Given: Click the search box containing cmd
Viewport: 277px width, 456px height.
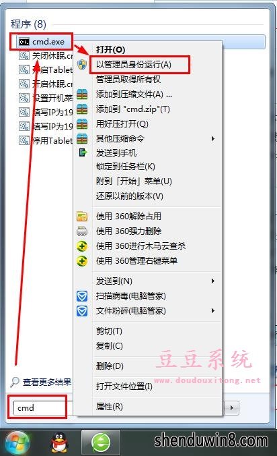Looking at the screenshot, I should (x=38, y=407).
